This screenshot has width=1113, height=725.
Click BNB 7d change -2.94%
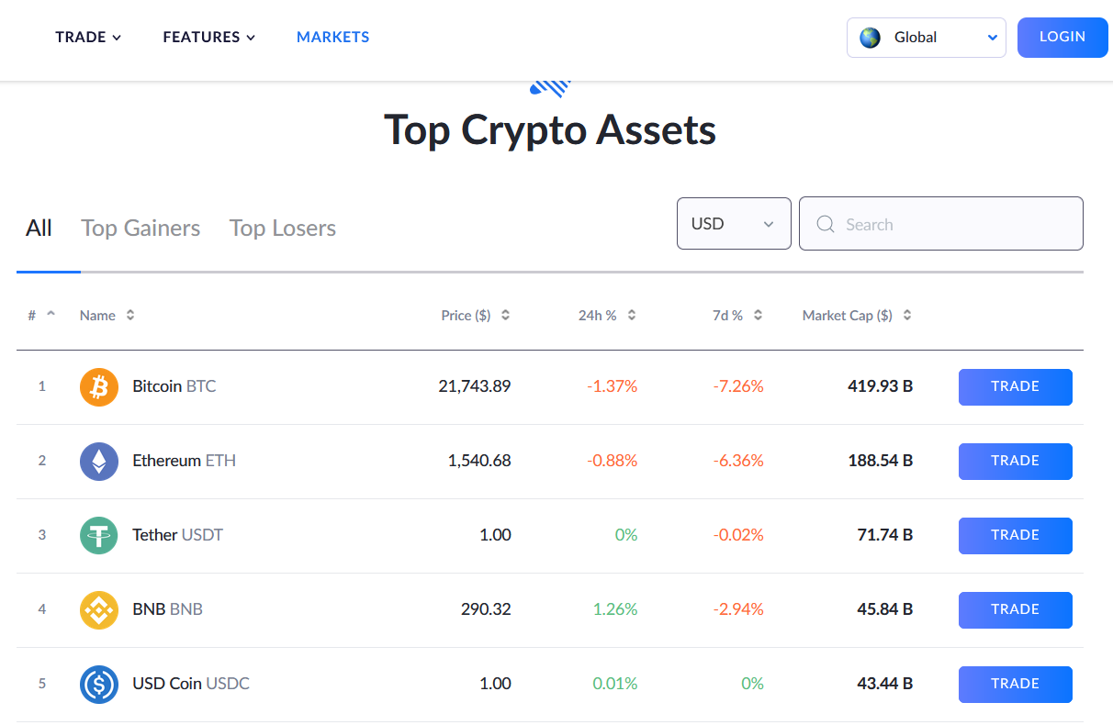pos(738,609)
